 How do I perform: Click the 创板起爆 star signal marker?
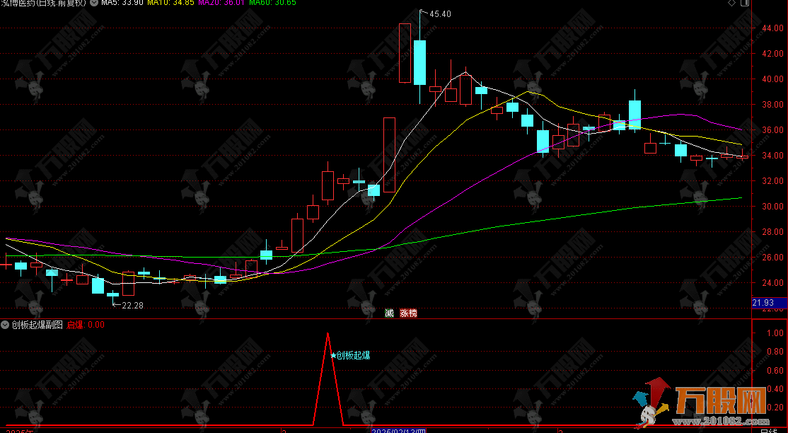[350, 355]
